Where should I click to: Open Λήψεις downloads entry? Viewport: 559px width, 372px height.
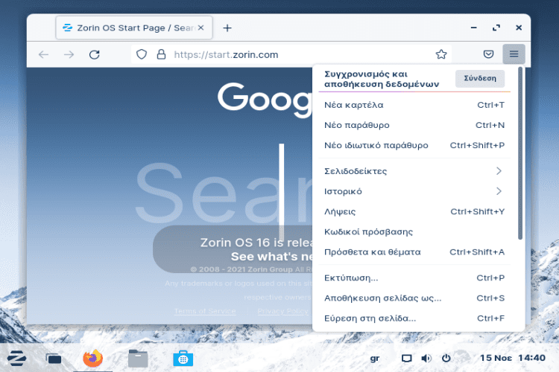pyautogui.click(x=414, y=212)
